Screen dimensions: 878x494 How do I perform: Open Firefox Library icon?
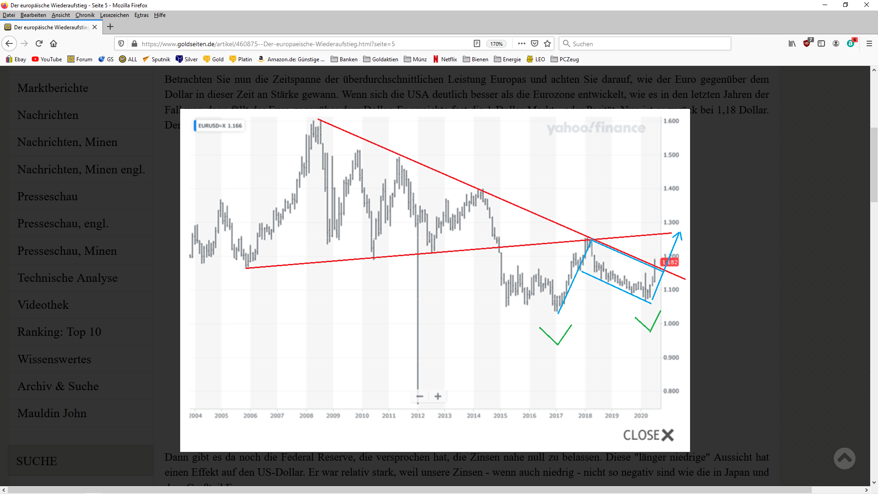[792, 43]
